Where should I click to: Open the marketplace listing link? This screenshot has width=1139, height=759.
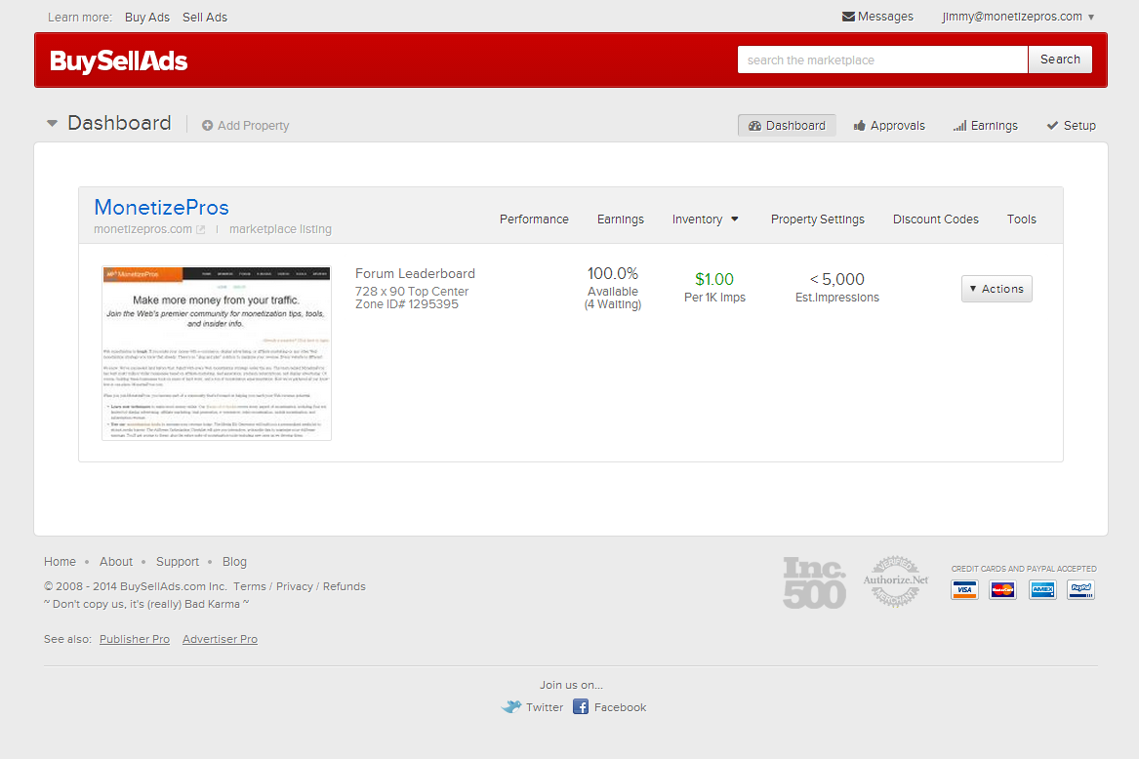[x=280, y=230]
